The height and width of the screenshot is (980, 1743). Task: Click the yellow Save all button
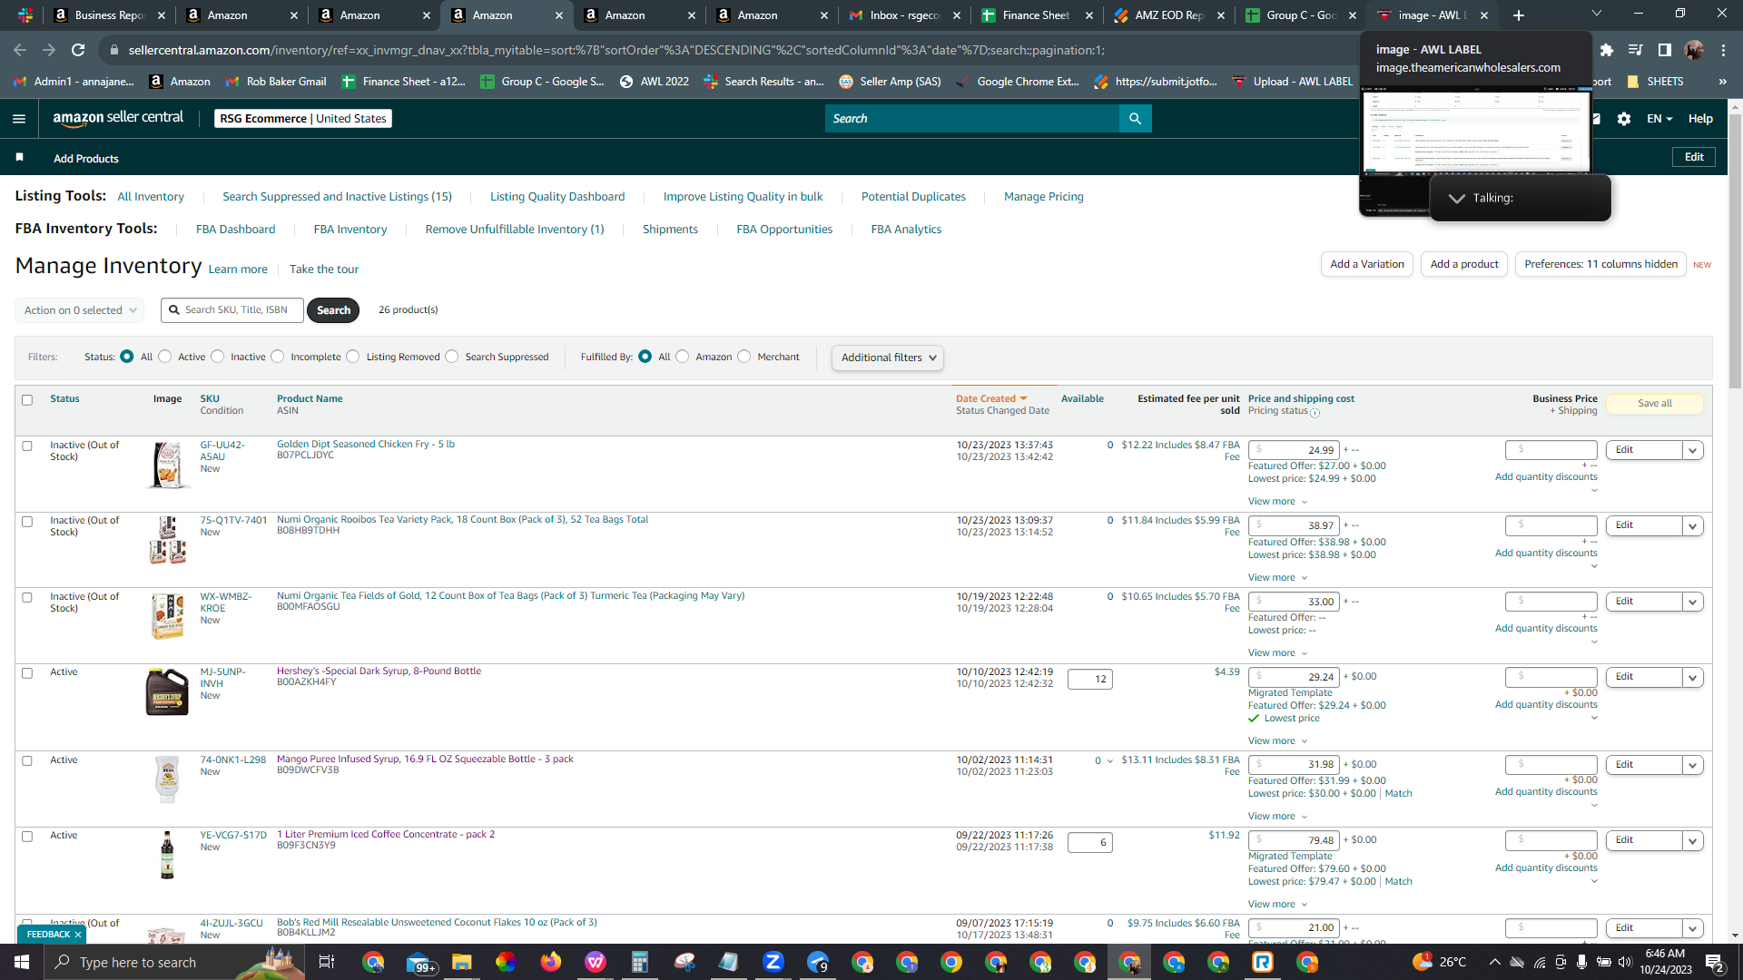point(1654,404)
